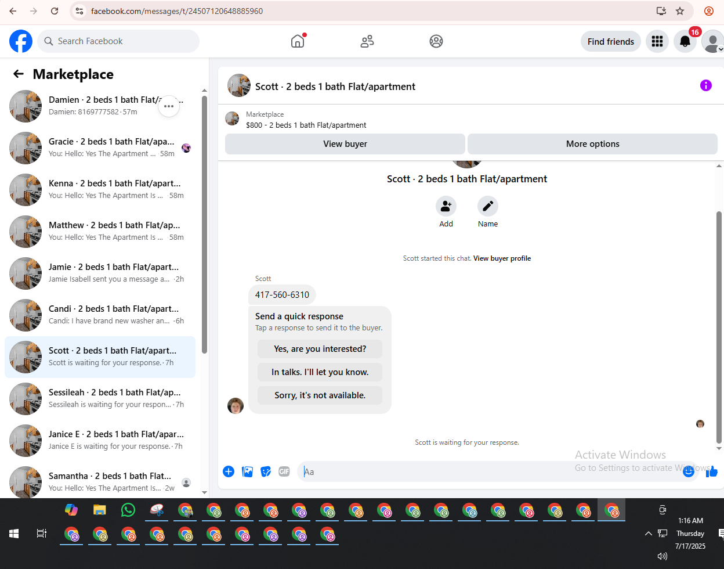Open the Janice E conversation
Image resolution: width=724 pixels, height=569 pixels.
coord(100,441)
